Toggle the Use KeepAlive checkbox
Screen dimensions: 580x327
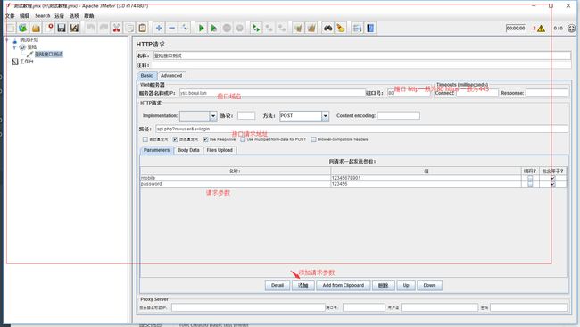click(205, 139)
